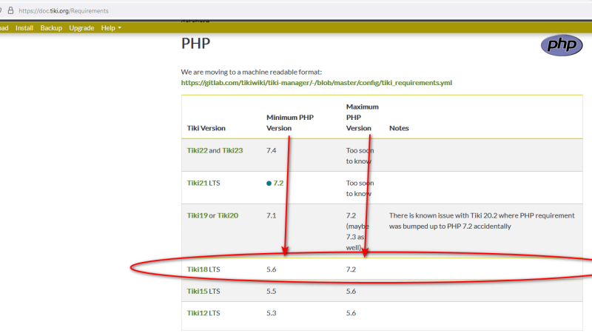Click the Minimum PHP Version column header
The width and height of the screenshot is (592, 336).
290,123
